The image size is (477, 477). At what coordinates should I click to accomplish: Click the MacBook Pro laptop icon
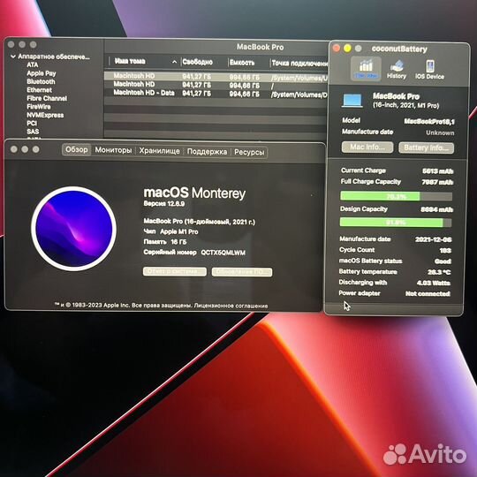[352, 101]
